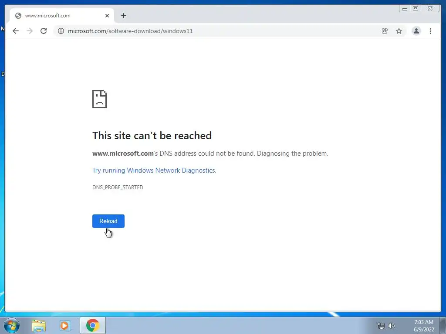
Task: Open the volume speaker tray icon
Action: (392, 326)
